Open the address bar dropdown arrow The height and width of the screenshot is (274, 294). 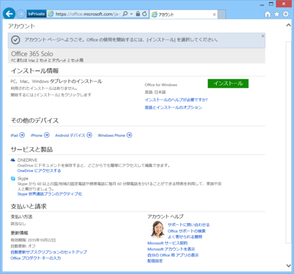[131, 14]
